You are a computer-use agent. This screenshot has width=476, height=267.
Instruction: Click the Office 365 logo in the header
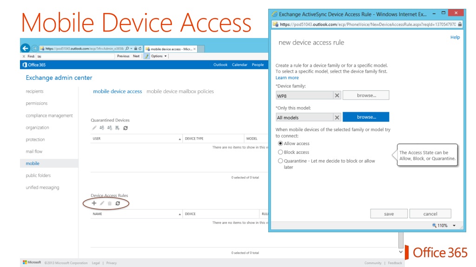[34, 65]
